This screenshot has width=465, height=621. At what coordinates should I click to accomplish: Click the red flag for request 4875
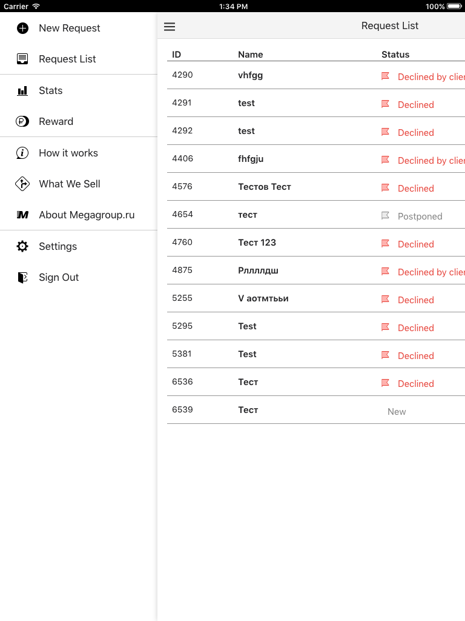(385, 271)
